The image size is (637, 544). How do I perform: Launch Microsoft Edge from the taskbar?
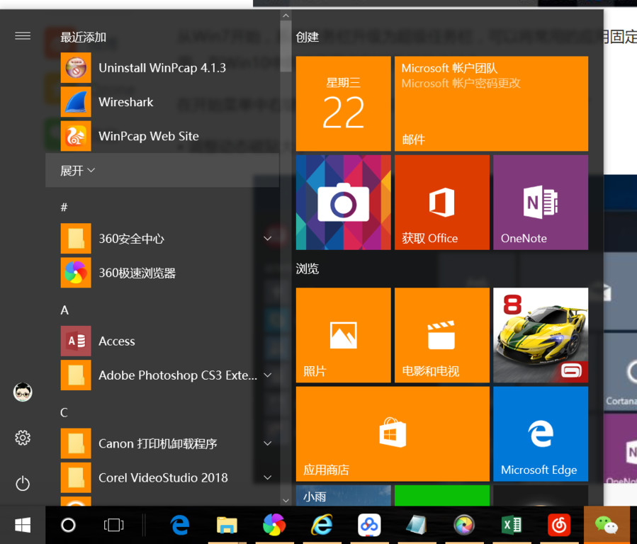(x=180, y=525)
